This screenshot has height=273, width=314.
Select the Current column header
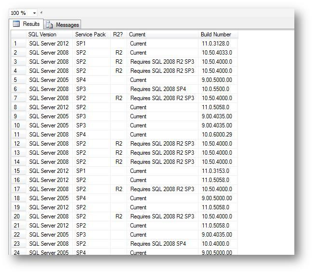(163, 34)
